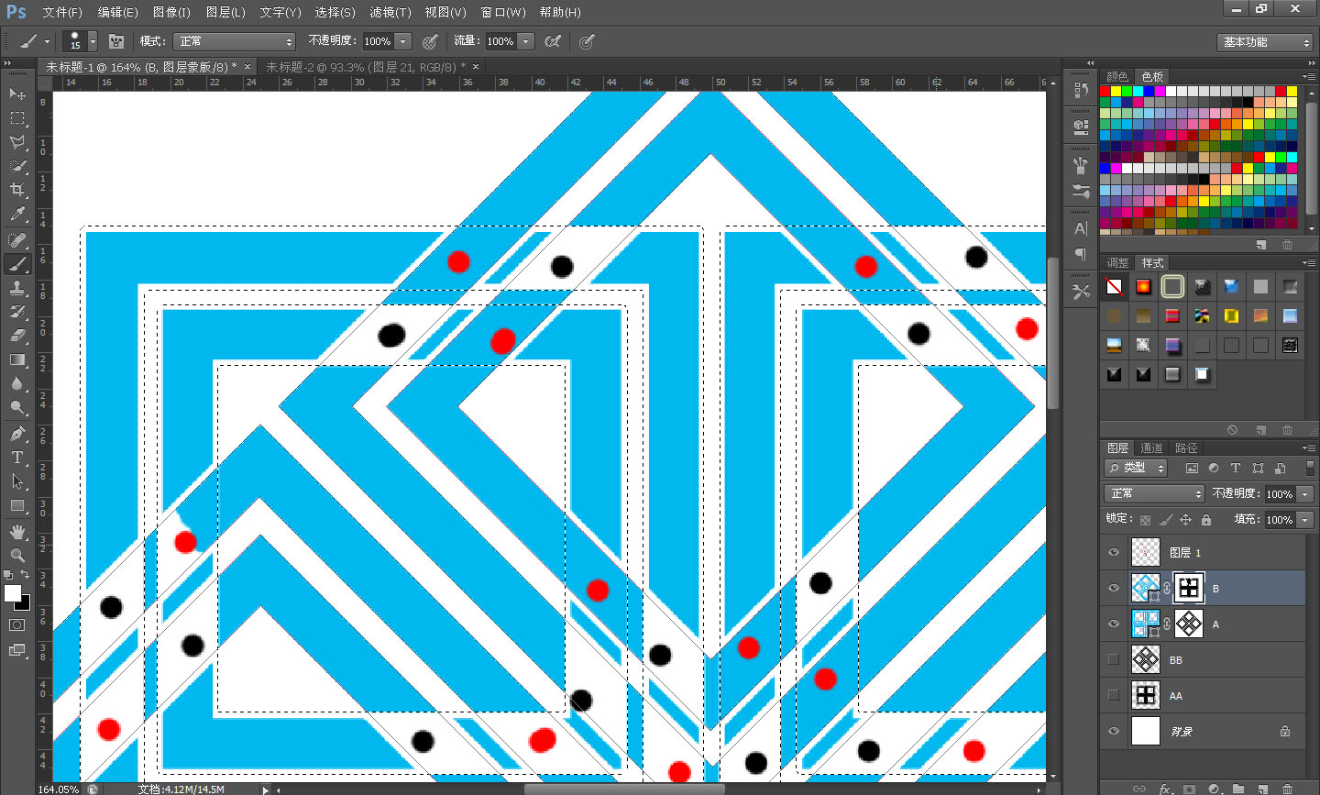Select the Eyedropper tool
Screen dimensions: 1320x795
click(17, 215)
